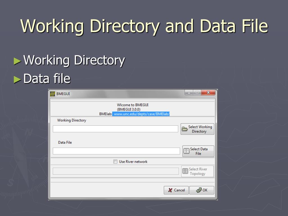
Task: Click the BMEGUI application icon in title bar
Action: (53, 94)
